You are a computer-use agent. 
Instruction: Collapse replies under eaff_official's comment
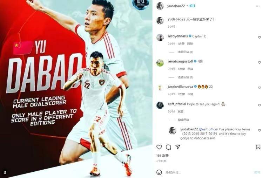pyautogui.click(x=183, y=120)
